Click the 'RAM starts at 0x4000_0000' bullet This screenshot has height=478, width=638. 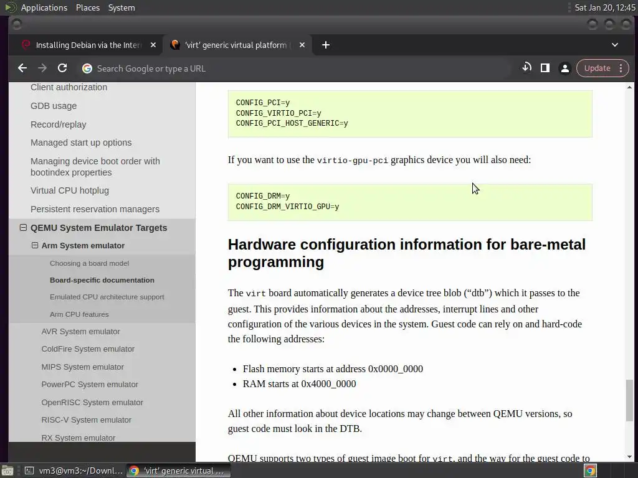click(300, 384)
